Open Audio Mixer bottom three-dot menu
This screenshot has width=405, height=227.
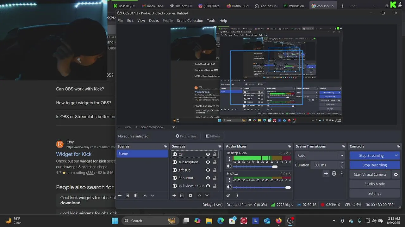tap(237, 195)
